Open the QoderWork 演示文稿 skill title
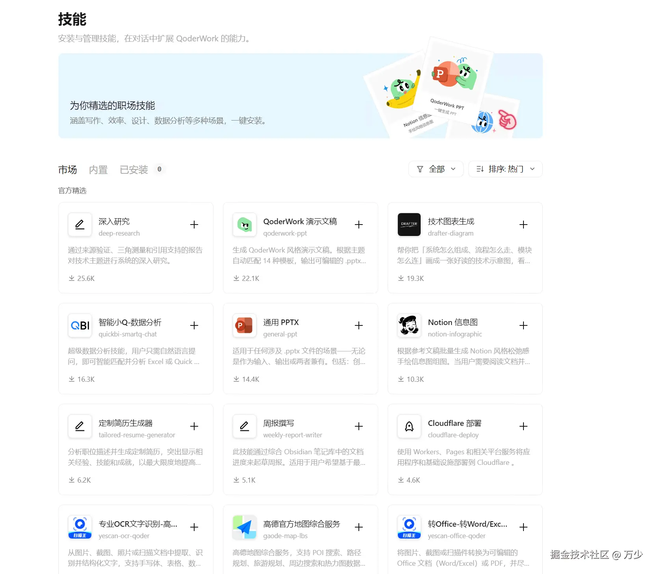Screen dimensions: 657x574 coord(300,221)
